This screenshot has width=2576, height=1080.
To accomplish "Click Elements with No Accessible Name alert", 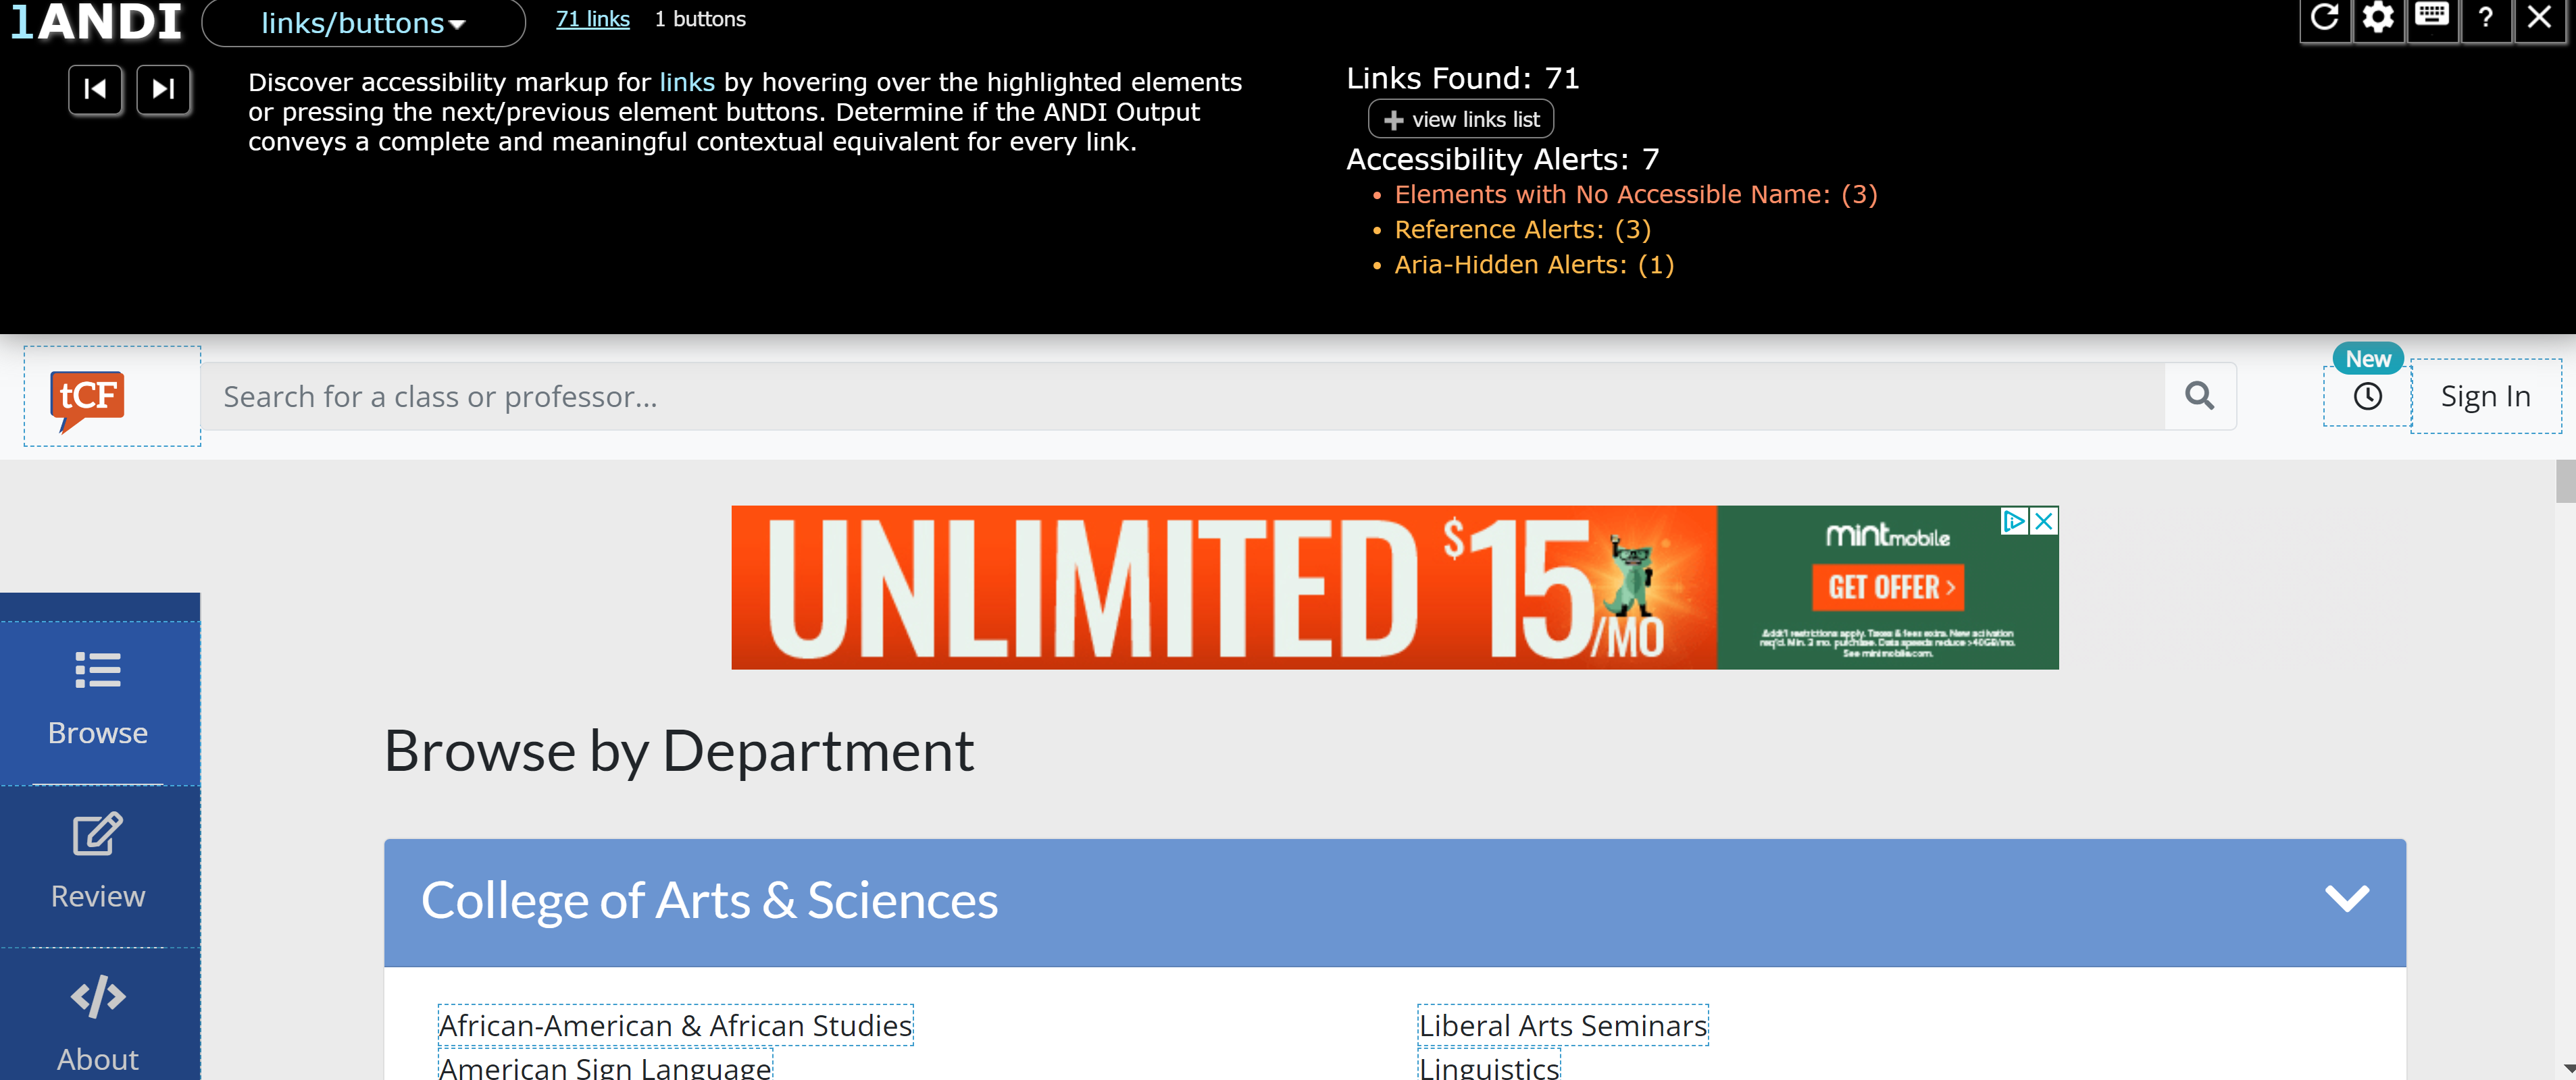I will (1635, 195).
